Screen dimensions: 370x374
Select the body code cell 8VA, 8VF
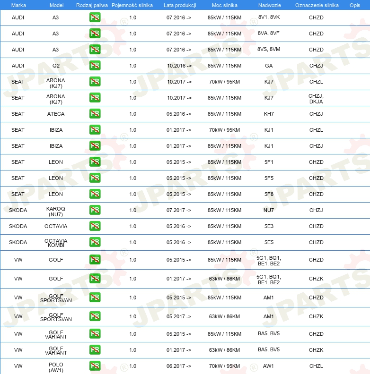click(269, 33)
